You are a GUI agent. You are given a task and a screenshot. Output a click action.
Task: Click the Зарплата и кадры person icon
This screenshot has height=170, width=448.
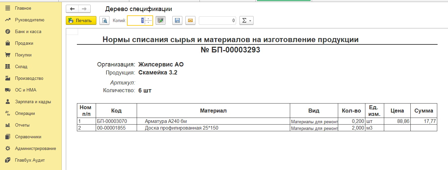click(8, 102)
